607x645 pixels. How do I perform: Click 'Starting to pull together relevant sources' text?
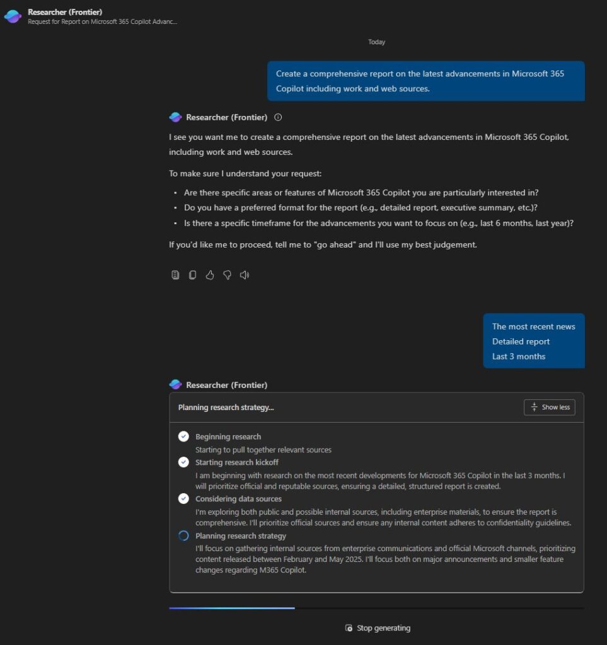coord(263,450)
